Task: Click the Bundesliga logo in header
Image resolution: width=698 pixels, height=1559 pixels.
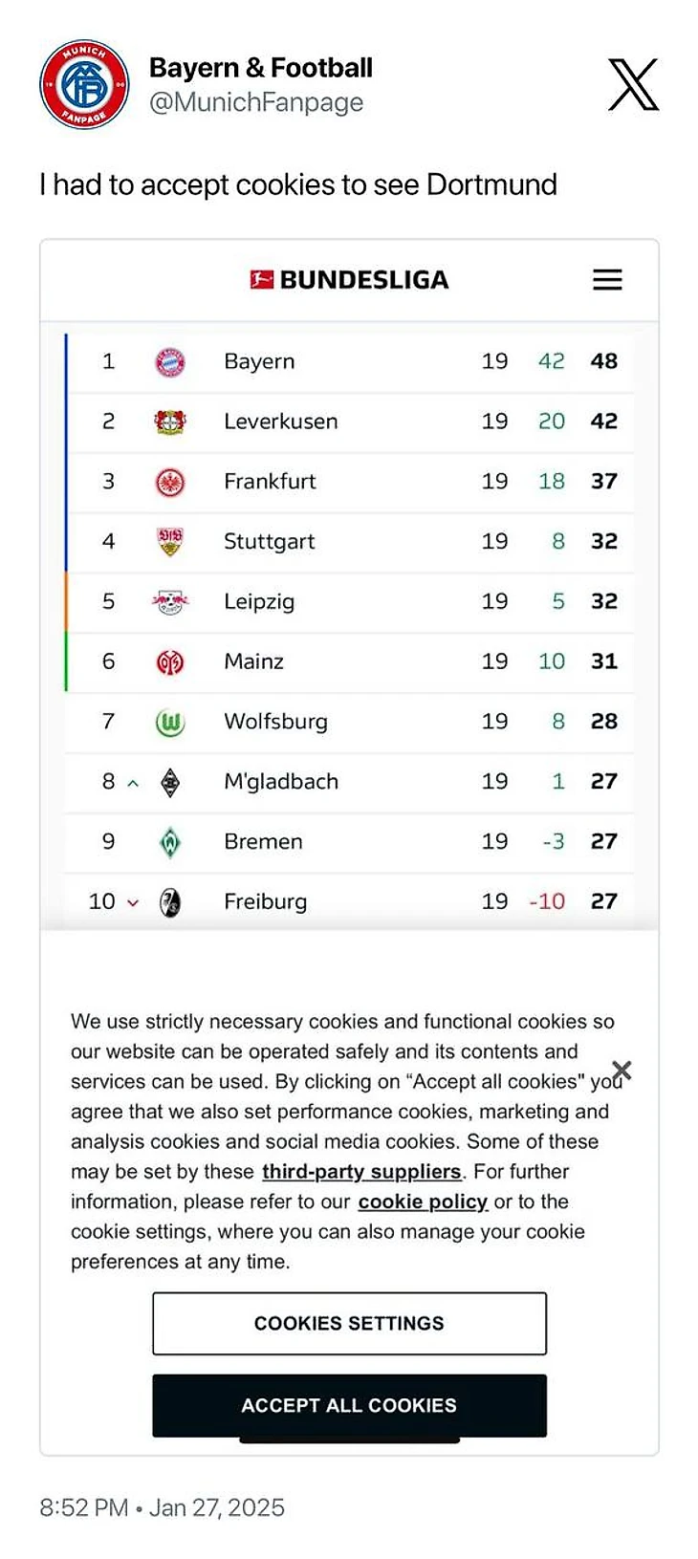Action: tap(349, 280)
